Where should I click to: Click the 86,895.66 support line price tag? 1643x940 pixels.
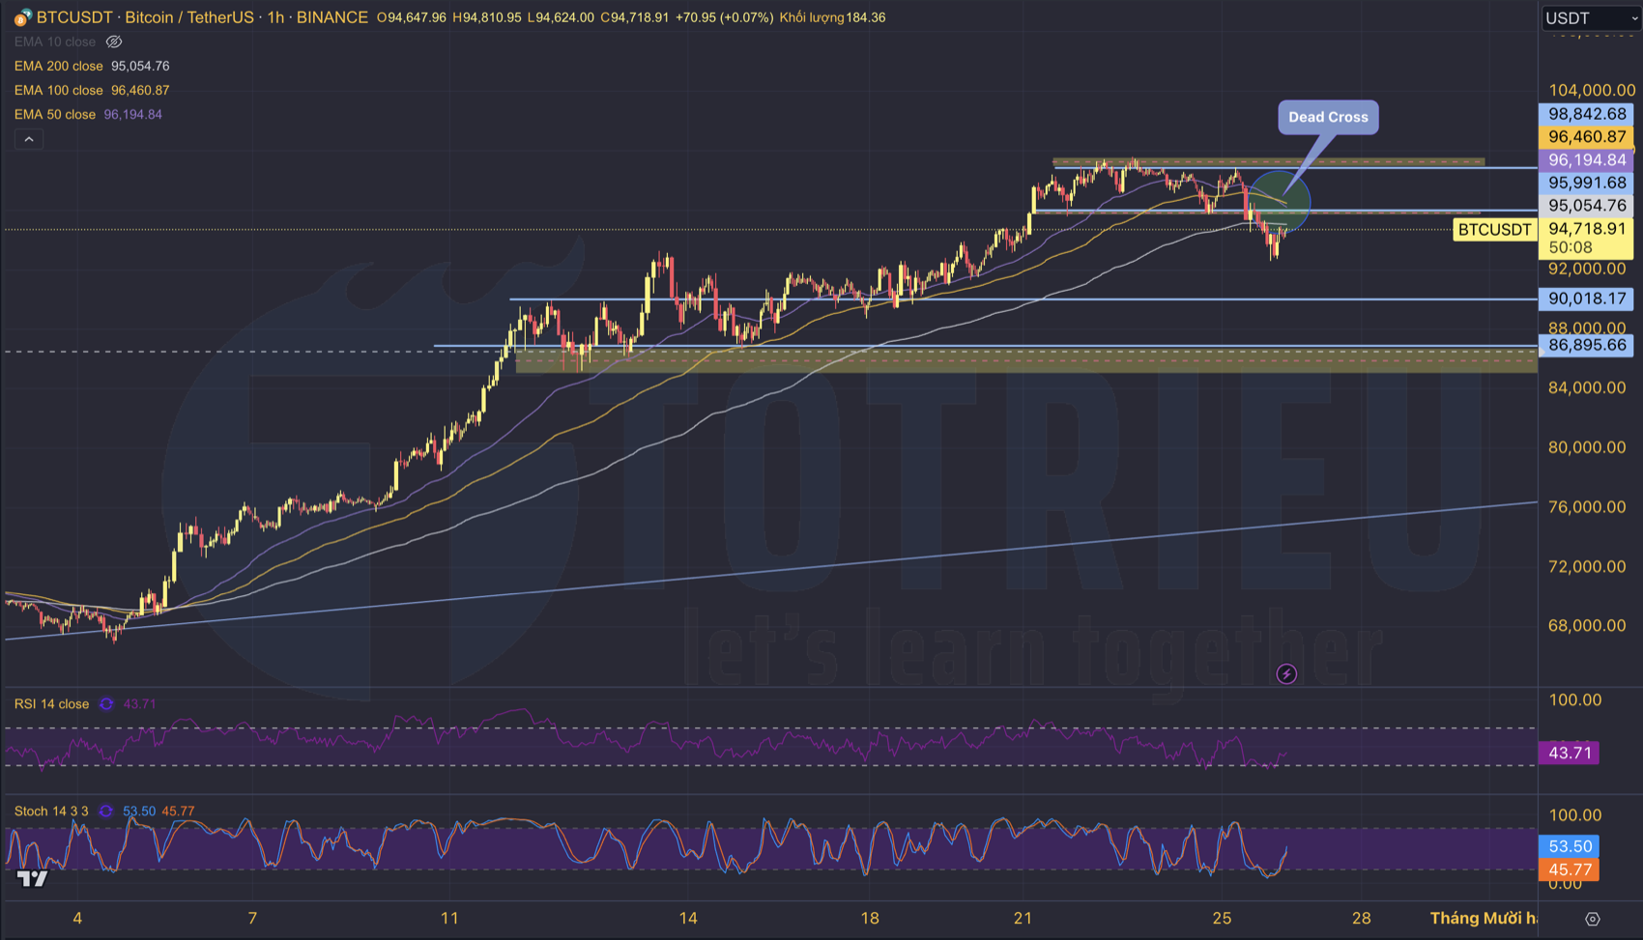coord(1586,345)
